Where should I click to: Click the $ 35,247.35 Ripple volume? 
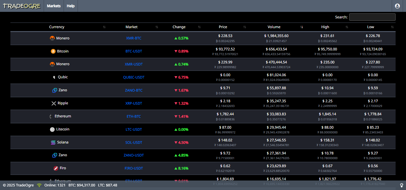pos(276,101)
